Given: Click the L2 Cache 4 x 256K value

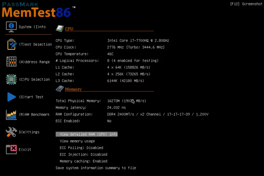Looking at the screenshot, I should tap(129, 74).
